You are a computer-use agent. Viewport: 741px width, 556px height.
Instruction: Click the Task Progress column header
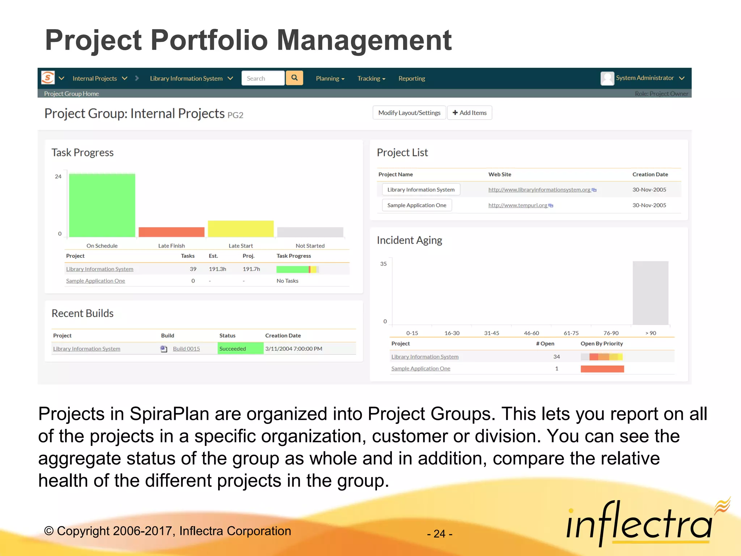coord(293,256)
